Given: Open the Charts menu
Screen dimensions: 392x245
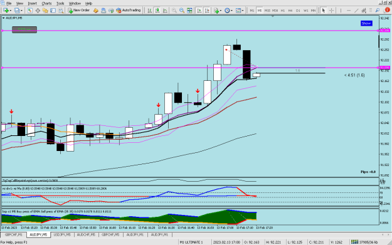Looking at the screenshot, I should tap(46, 3).
